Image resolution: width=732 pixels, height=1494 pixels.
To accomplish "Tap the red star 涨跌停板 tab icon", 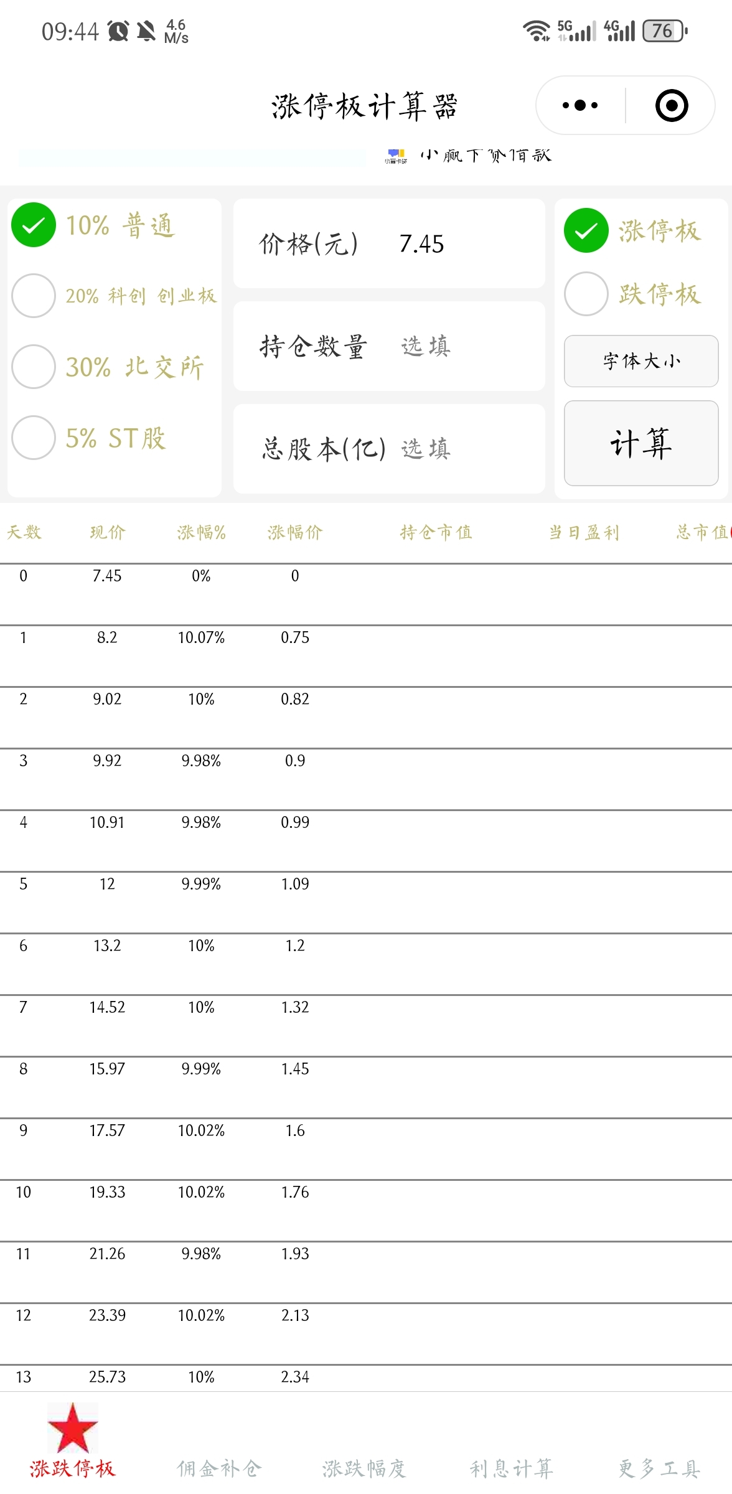I will tap(73, 1428).
